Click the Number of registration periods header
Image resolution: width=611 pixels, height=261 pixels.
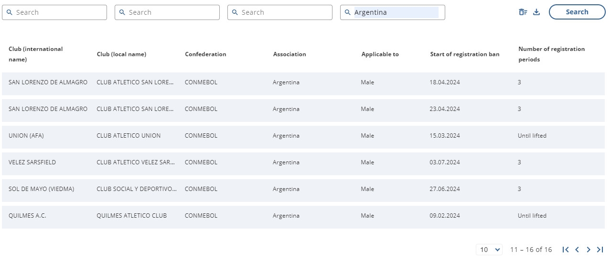tap(551, 54)
